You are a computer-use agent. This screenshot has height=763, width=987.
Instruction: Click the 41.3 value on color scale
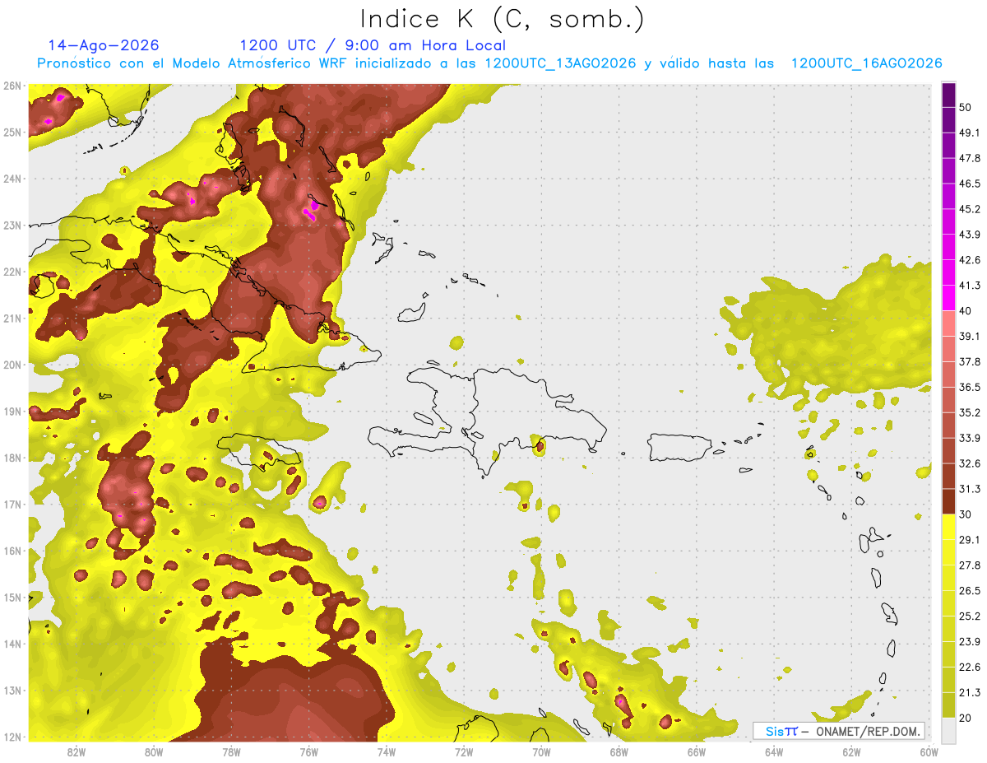tap(969, 286)
